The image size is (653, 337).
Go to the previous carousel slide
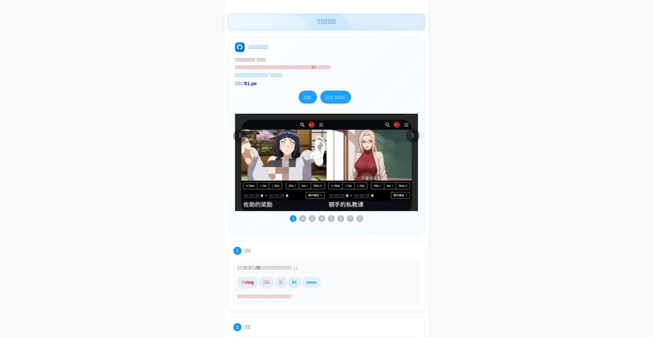pos(240,136)
